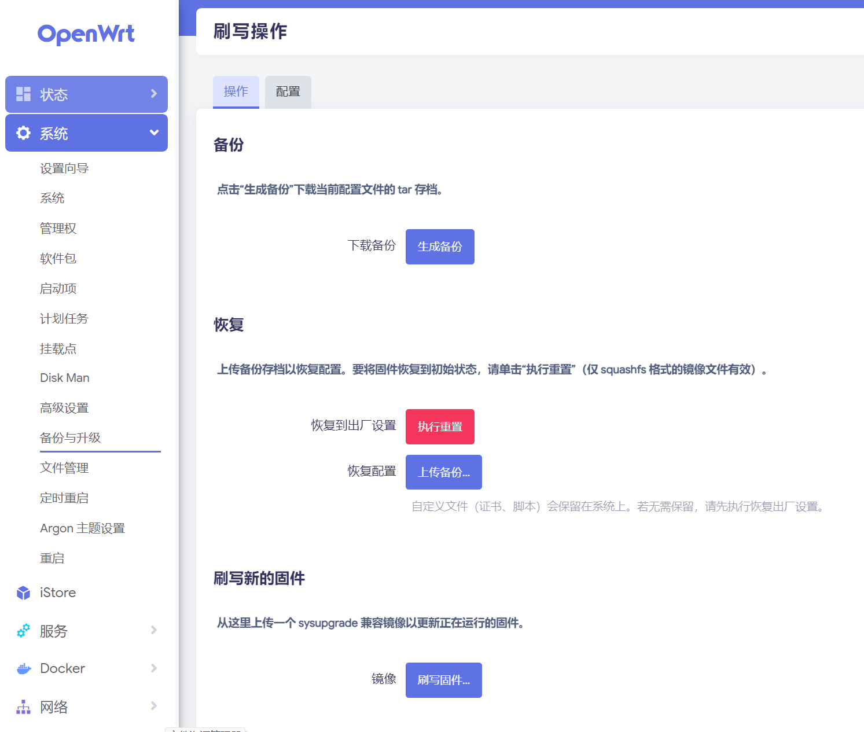Open 文件管理 page

[64, 468]
